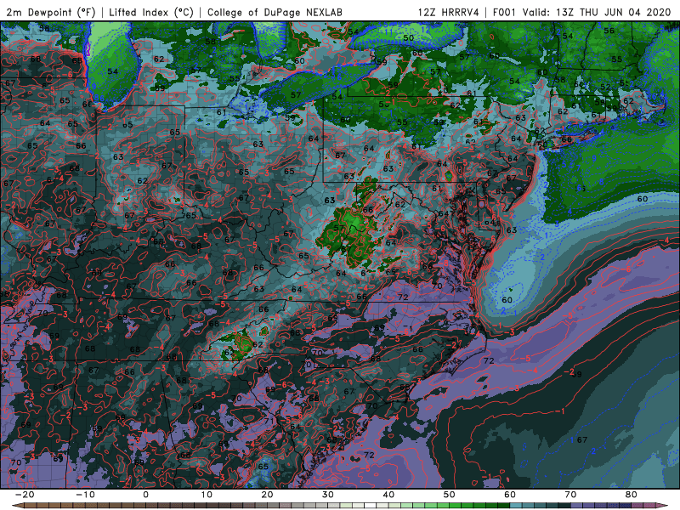The image size is (680, 510).
Task: Click the 70 label on the color scale
Action: [x=570, y=495]
